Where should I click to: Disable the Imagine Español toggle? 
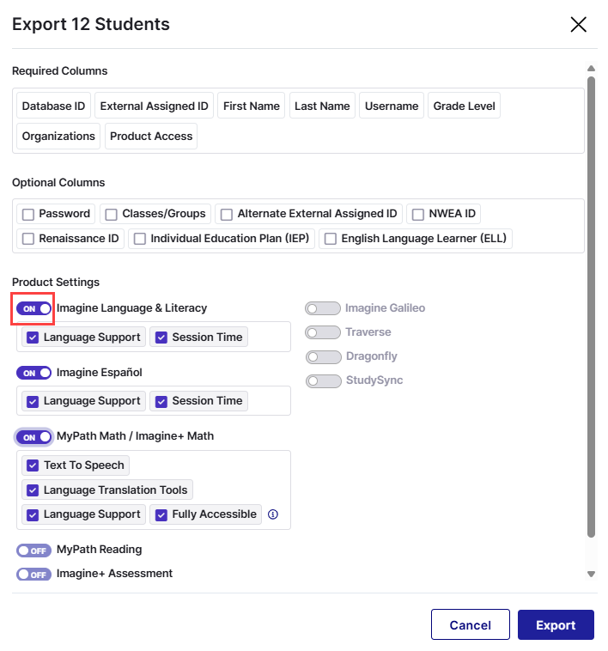click(x=34, y=373)
